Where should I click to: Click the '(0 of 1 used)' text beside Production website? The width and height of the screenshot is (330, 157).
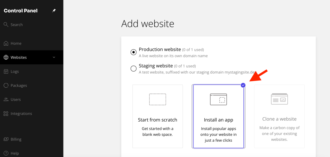[x=193, y=50]
